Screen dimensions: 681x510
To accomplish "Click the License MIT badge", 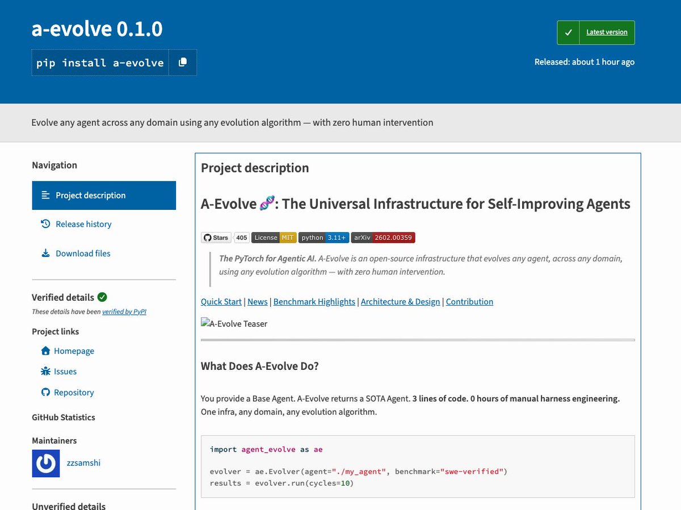I will point(274,238).
